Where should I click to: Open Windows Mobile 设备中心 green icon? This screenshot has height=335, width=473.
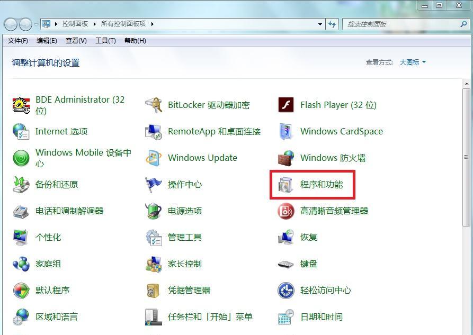pyautogui.click(x=21, y=158)
